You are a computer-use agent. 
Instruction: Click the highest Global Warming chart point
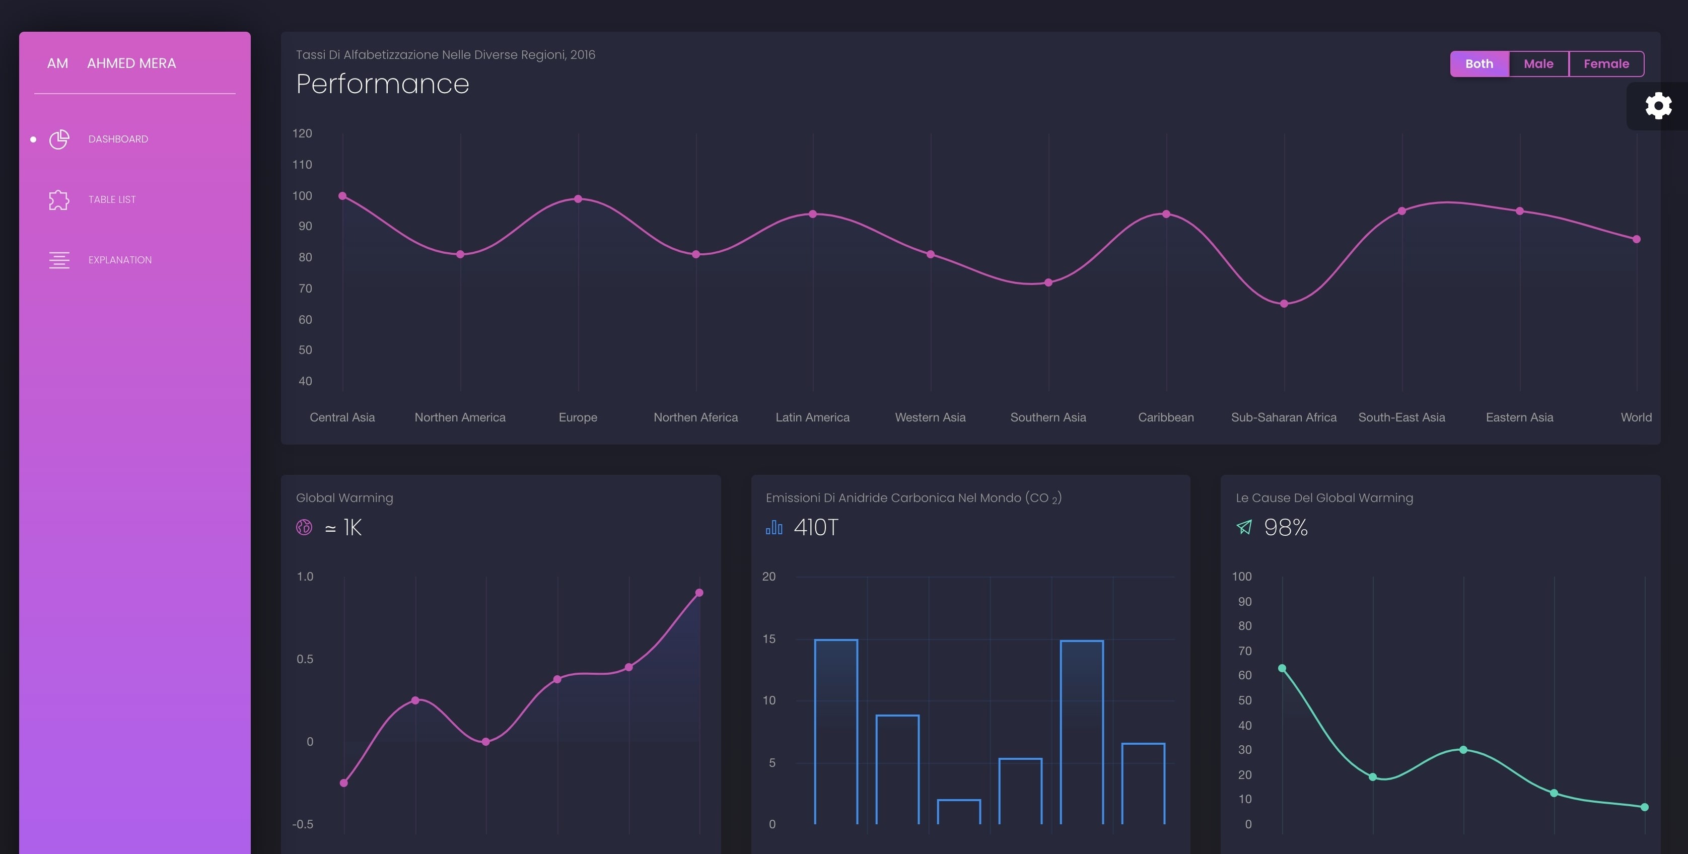(699, 593)
